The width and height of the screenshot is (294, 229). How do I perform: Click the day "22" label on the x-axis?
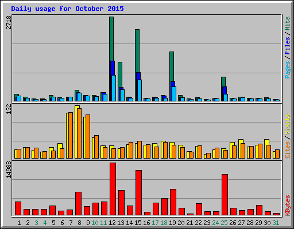[198, 223]
